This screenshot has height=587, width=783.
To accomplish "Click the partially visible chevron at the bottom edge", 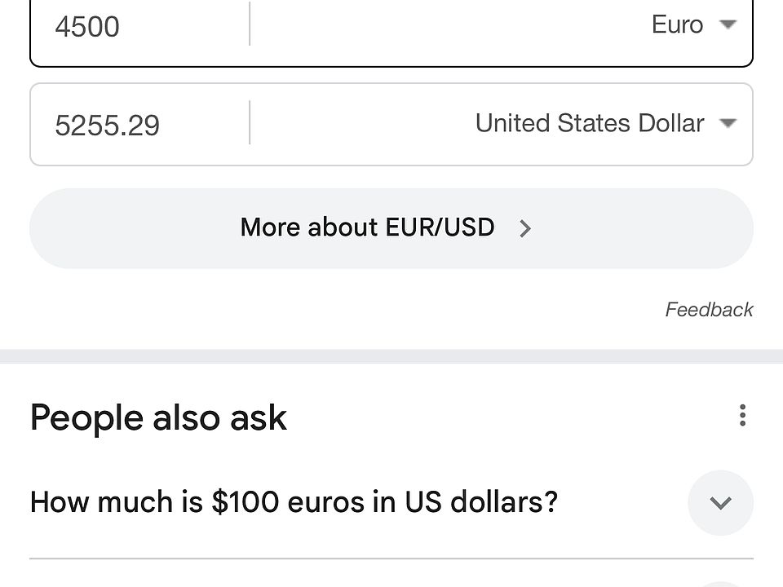I will point(720,583).
